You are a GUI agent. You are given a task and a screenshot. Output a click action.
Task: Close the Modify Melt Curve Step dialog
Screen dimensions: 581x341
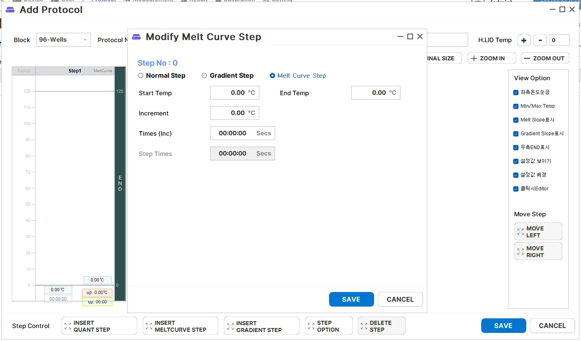420,36
